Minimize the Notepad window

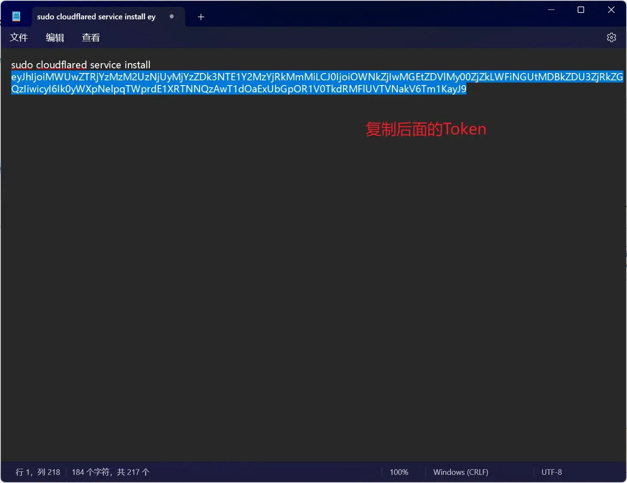click(551, 9)
